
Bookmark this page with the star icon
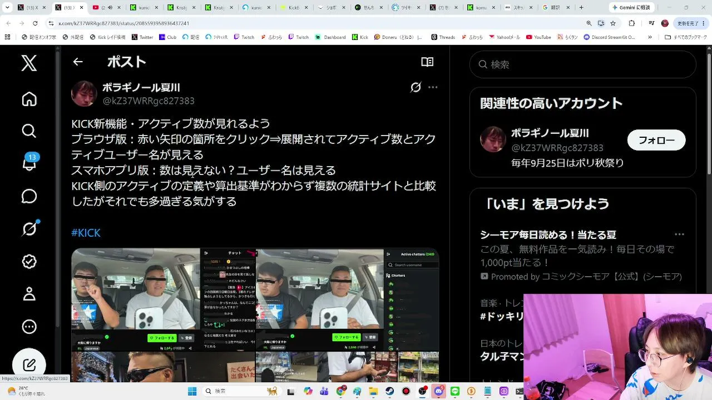(613, 23)
